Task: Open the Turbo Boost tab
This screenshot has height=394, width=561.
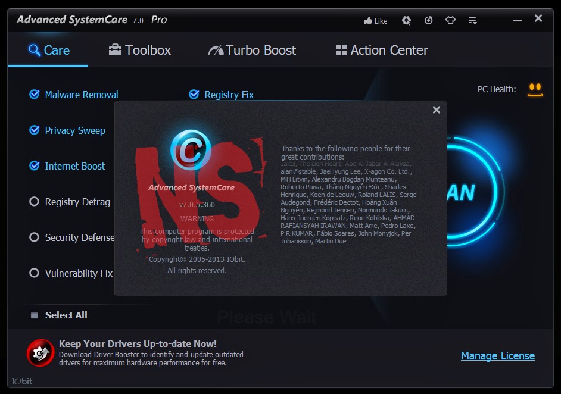Action: coord(253,50)
